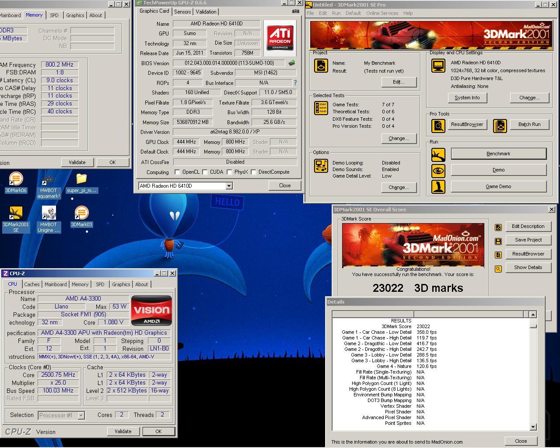Click the Demo eye icon in Run section
The width and height of the screenshot is (560, 448).
[x=438, y=171]
